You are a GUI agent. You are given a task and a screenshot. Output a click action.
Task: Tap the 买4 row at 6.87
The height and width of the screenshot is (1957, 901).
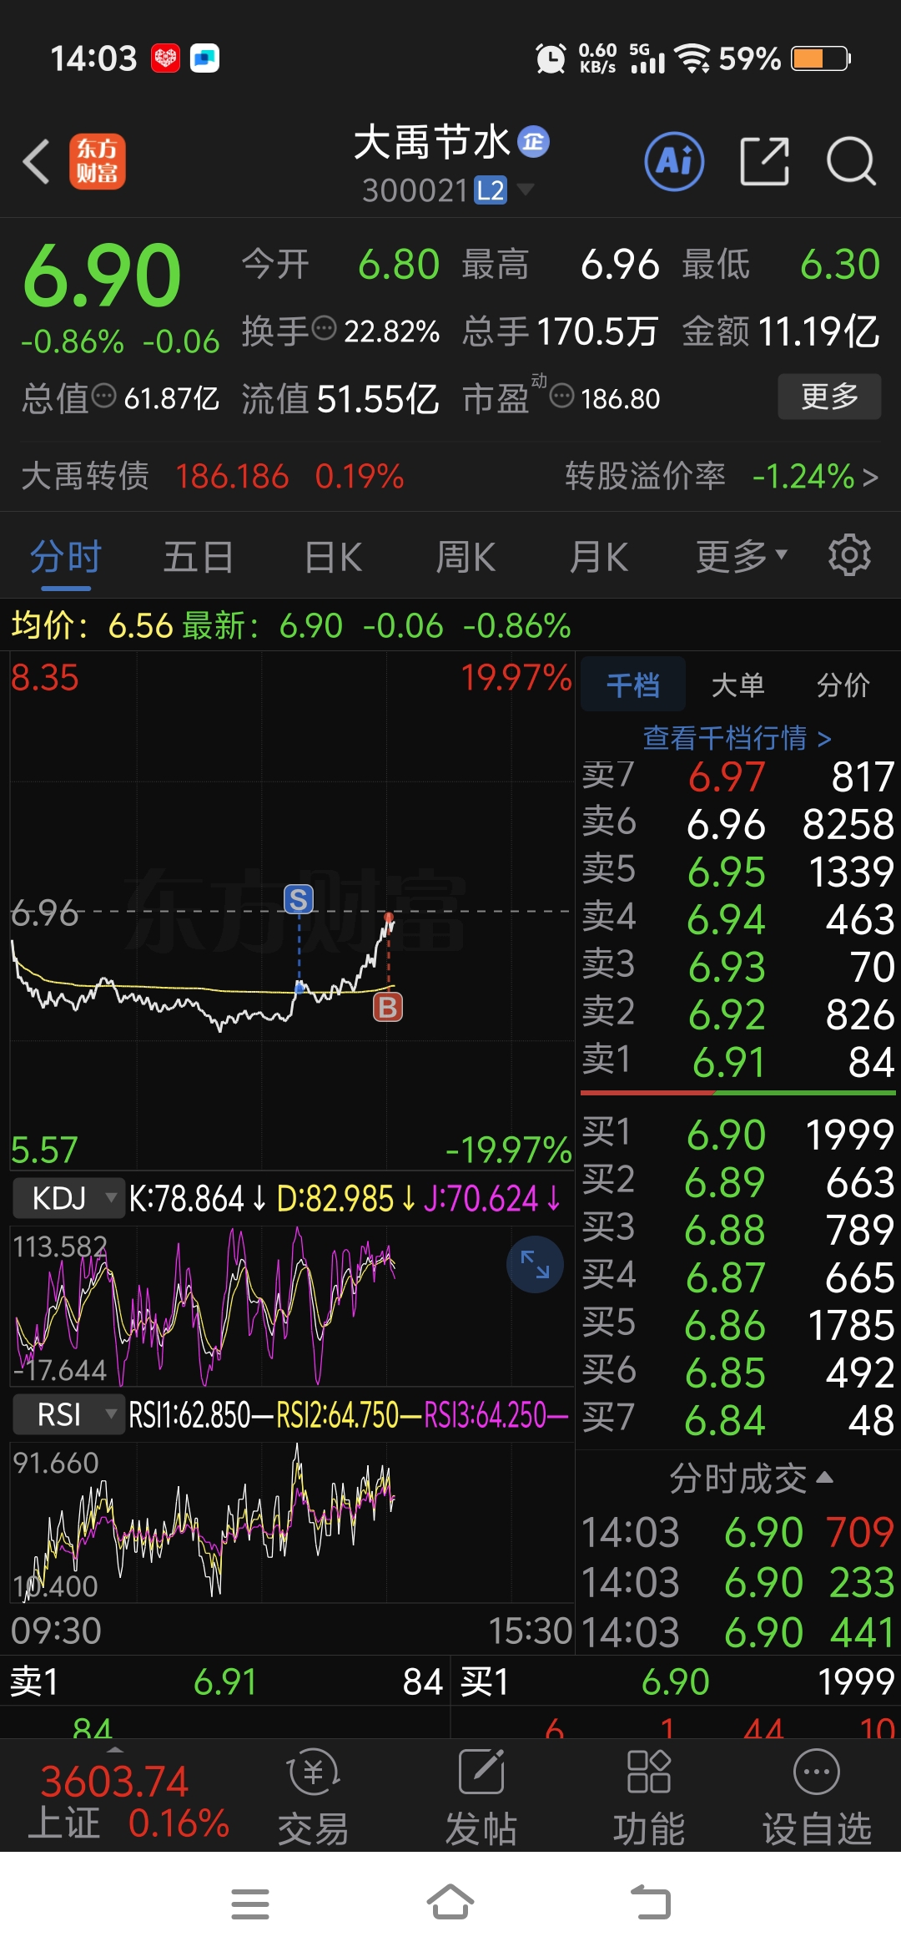(x=738, y=1277)
